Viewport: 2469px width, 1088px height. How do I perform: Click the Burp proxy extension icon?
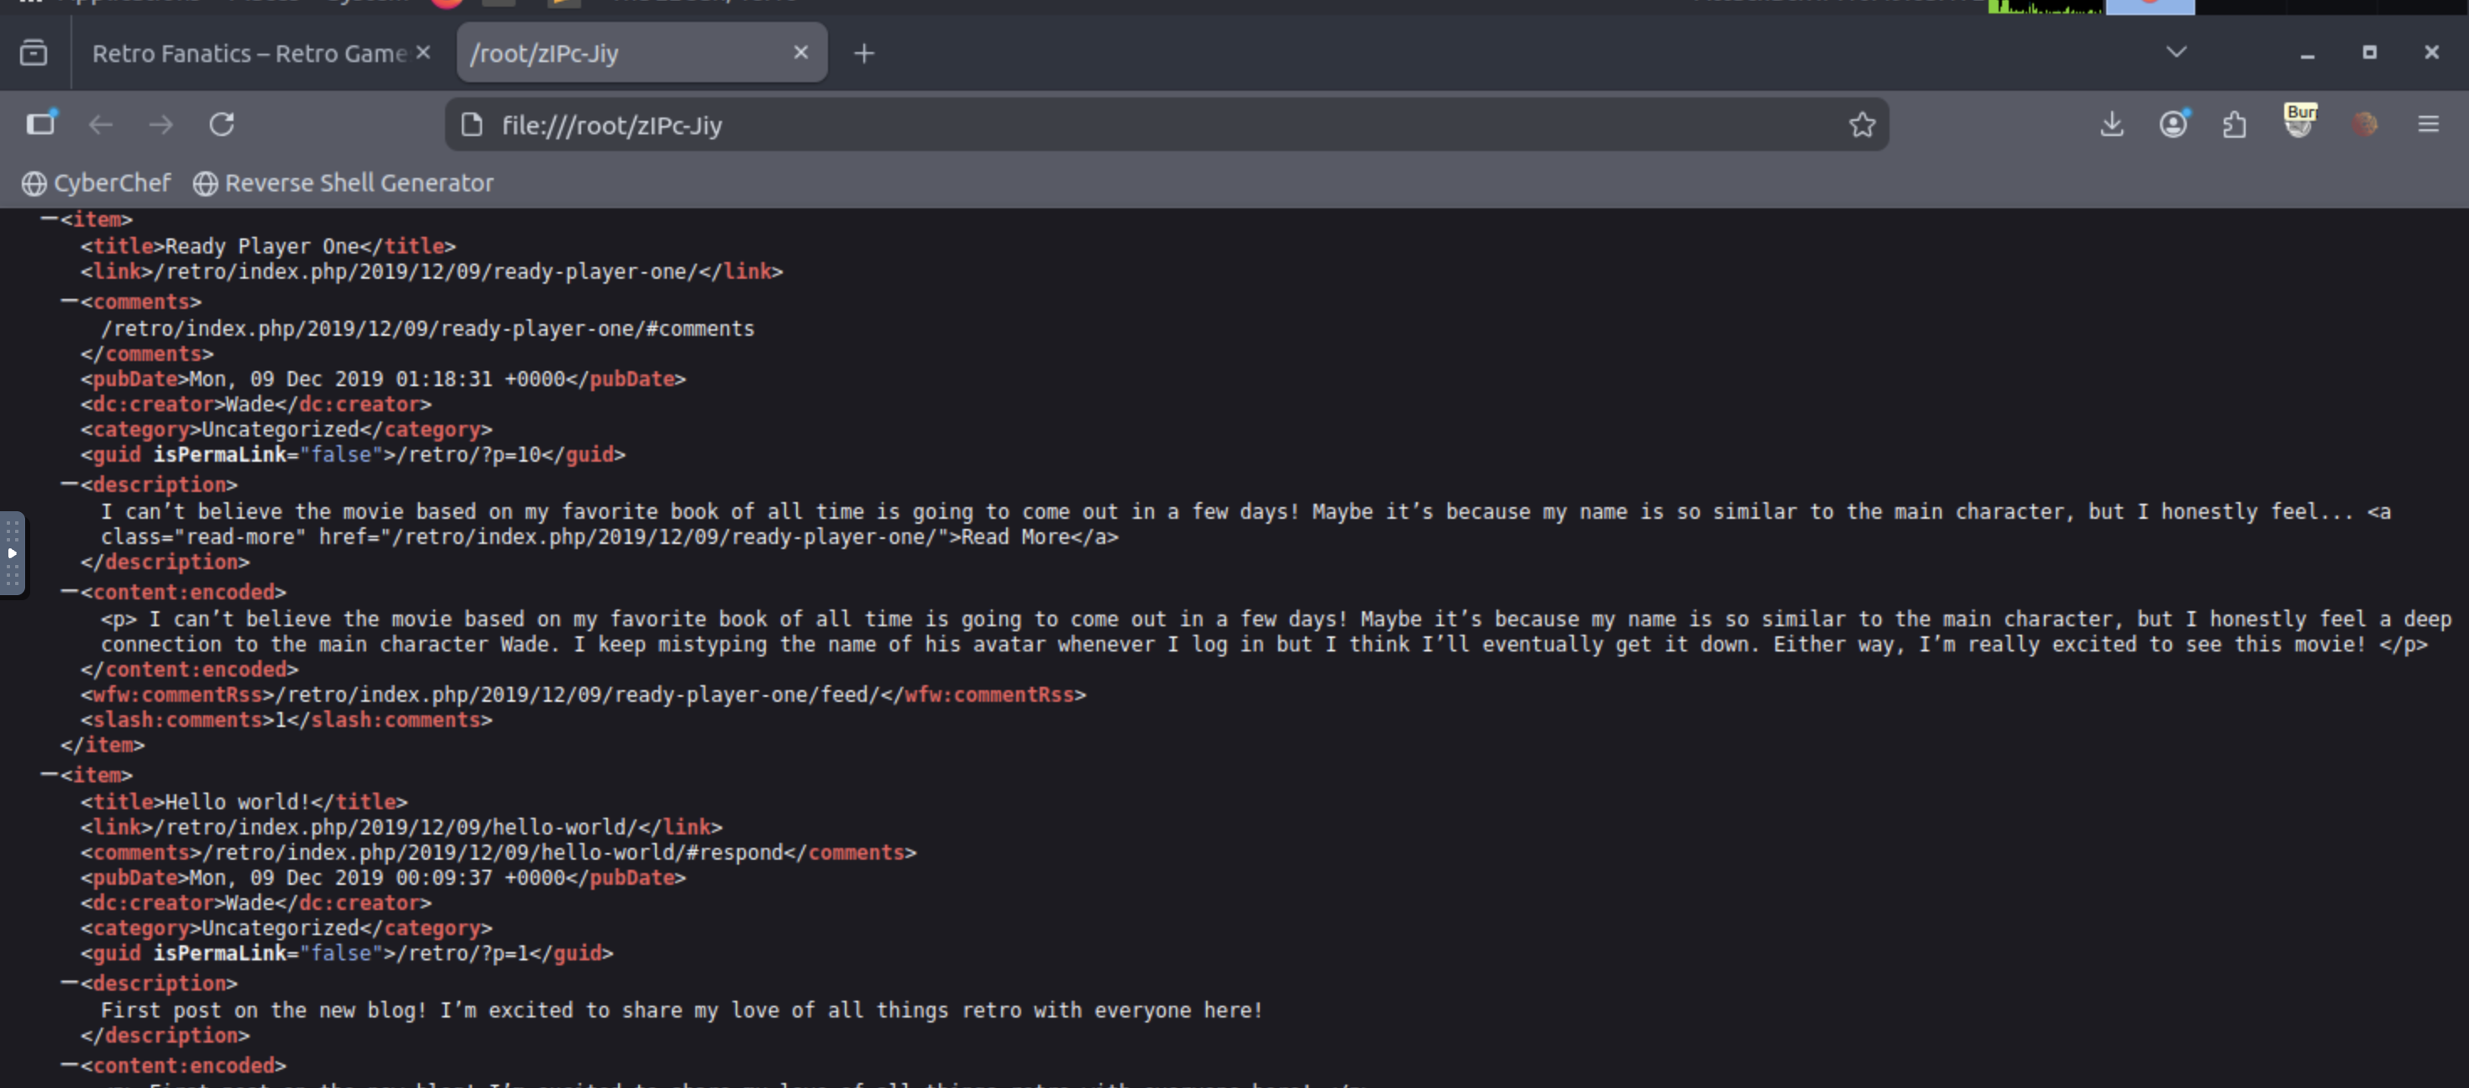point(2299,123)
